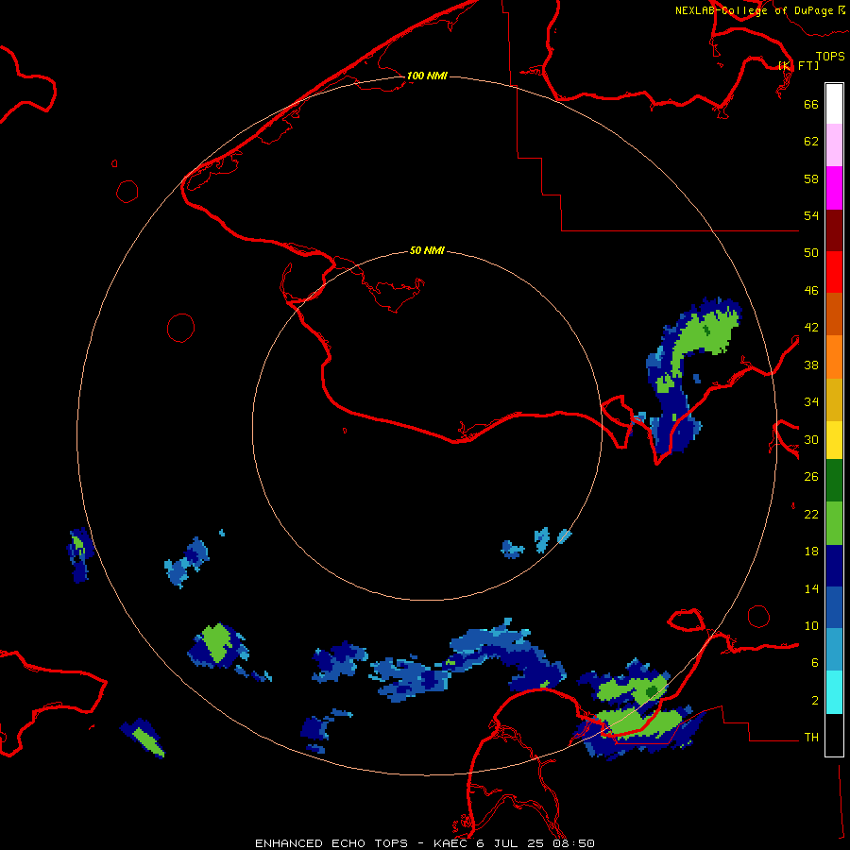Click the 62 legend value
The height and width of the screenshot is (850, 850).
[811, 142]
